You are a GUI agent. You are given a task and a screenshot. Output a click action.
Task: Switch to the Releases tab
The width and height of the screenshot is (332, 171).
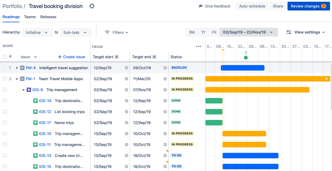[48, 17]
